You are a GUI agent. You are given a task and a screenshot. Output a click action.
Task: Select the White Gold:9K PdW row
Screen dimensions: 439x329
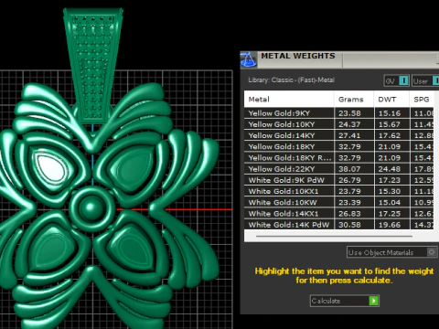[338, 180]
